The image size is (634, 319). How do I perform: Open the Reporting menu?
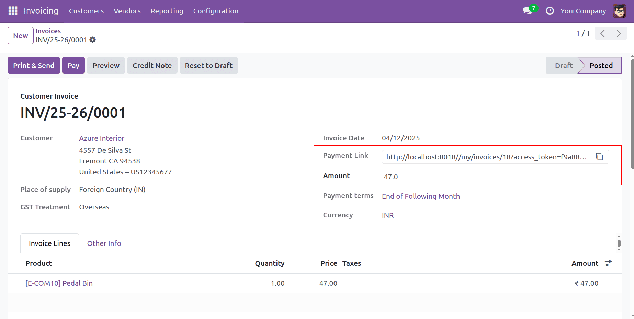point(167,11)
